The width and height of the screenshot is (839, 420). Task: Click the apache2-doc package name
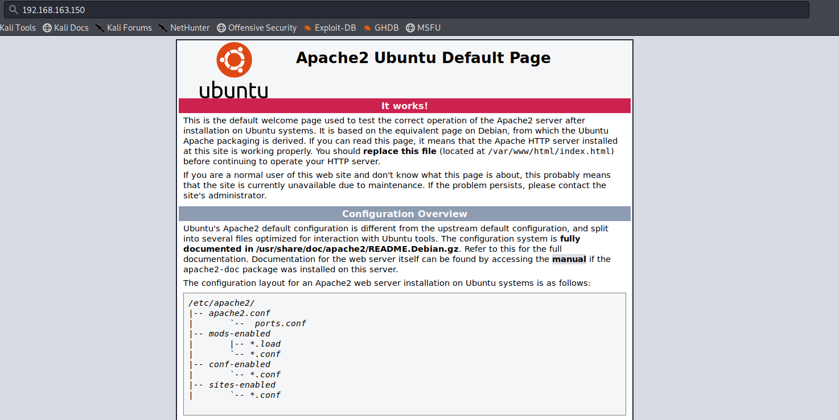click(x=212, y=269)
